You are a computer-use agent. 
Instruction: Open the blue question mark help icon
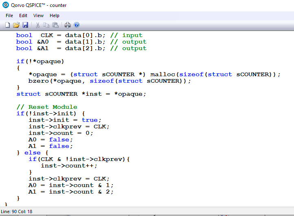[77, 25]
